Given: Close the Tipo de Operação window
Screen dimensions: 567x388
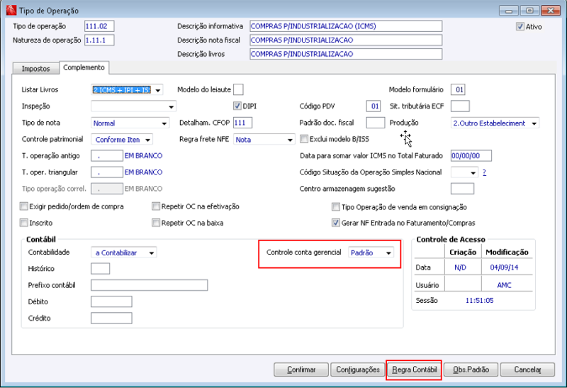Looking at the screenshot, I should 551,11.
